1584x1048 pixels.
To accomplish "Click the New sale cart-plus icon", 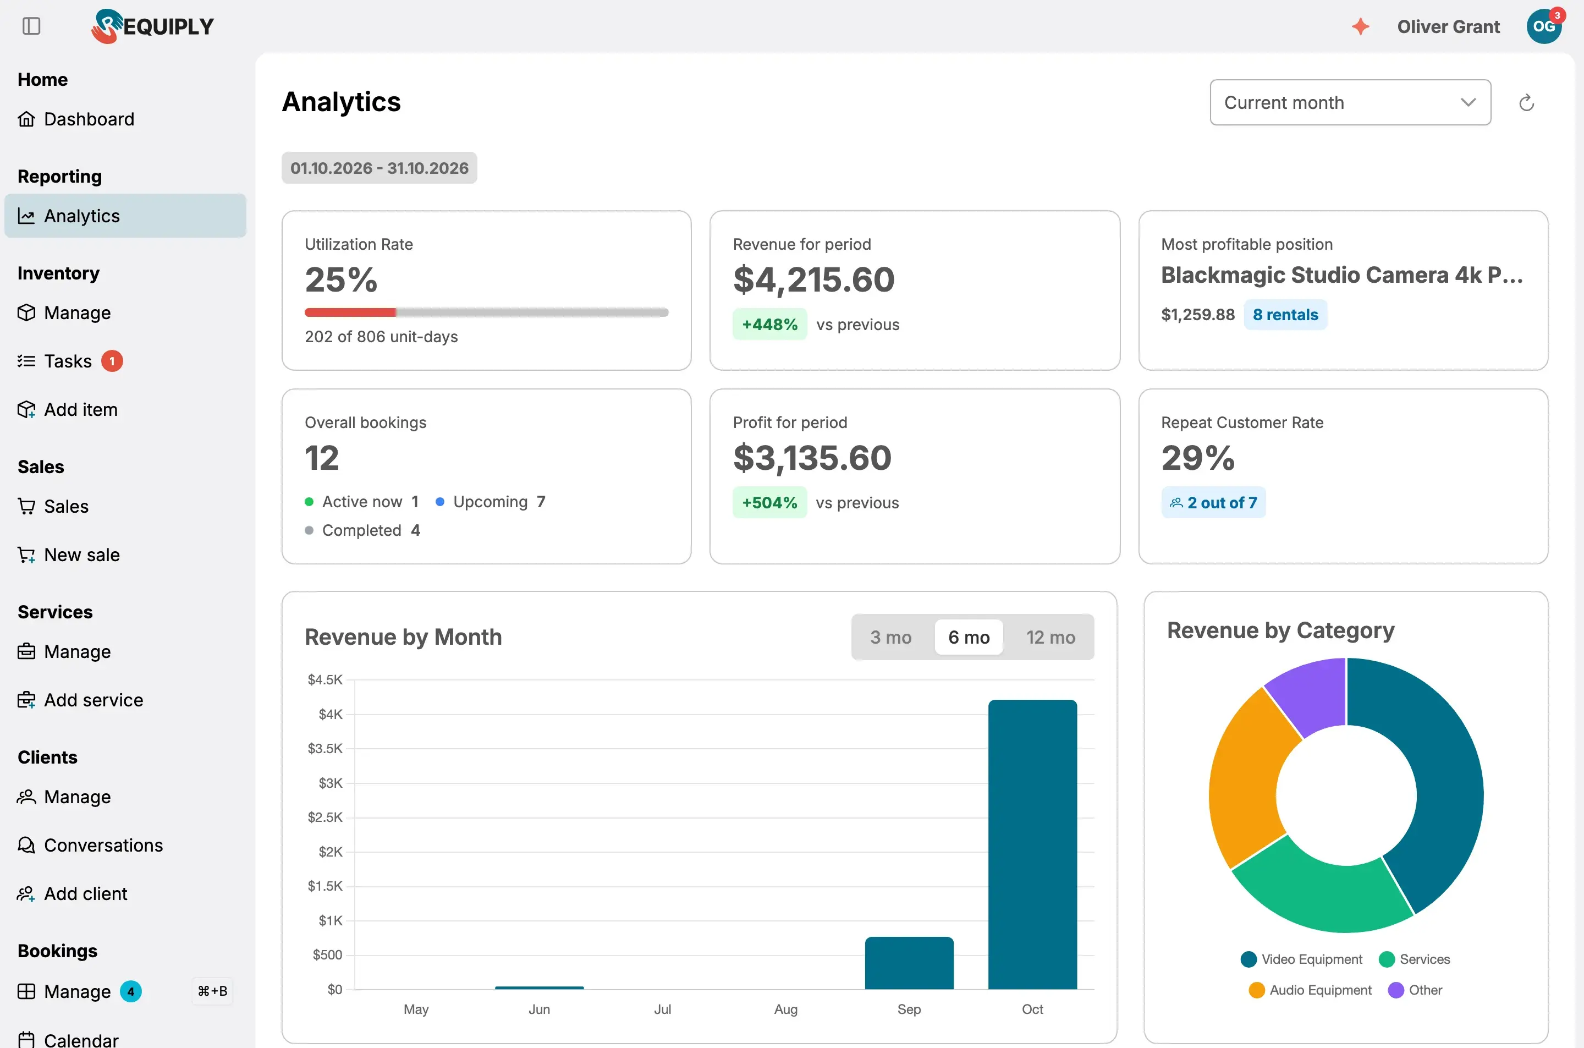I will tap(26, 555).
